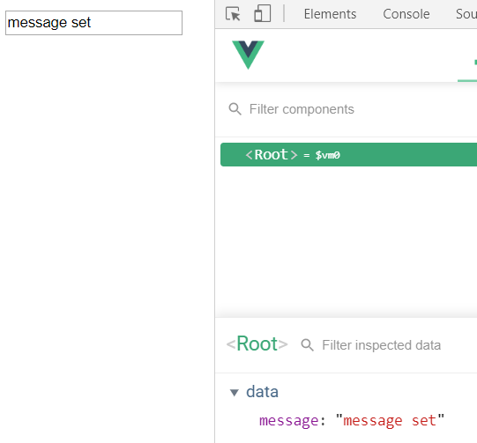Collapse the data section triangle
Viewport: 477px width, 443px height.
tap(235, 392)
